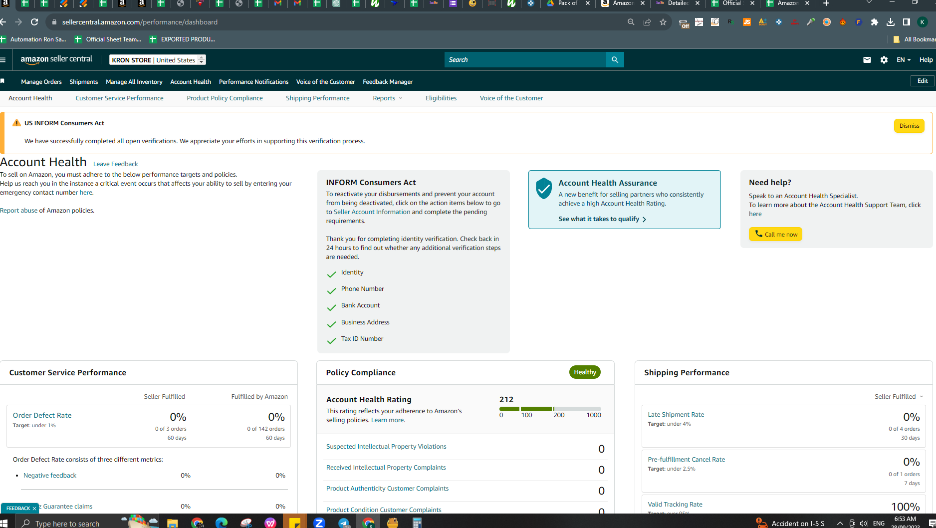The width and height of the screenshot is (936, 528).
Task: Go to Shipments in the top menu
Action: tap(84, 82)
